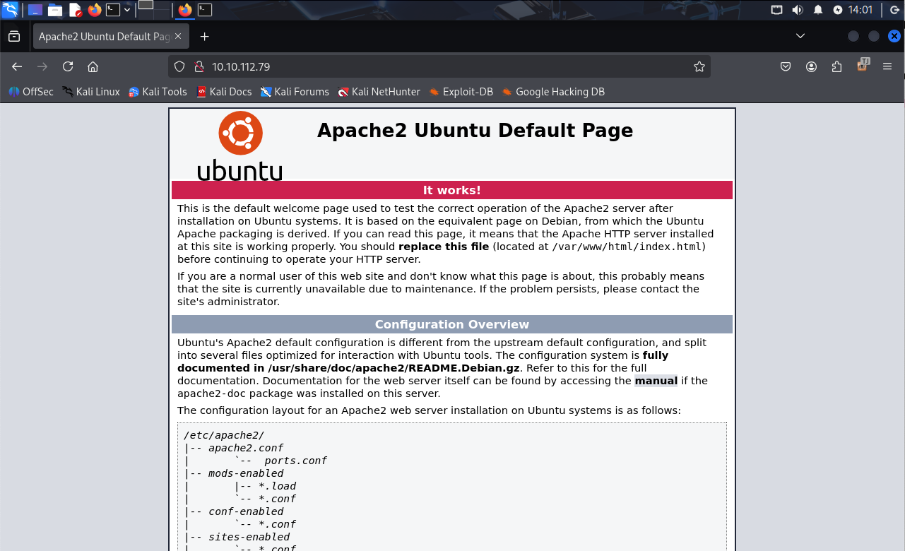Open the Kali applications menu
Viewport: 905px width, 551px height.
click(x=10, y=10)
